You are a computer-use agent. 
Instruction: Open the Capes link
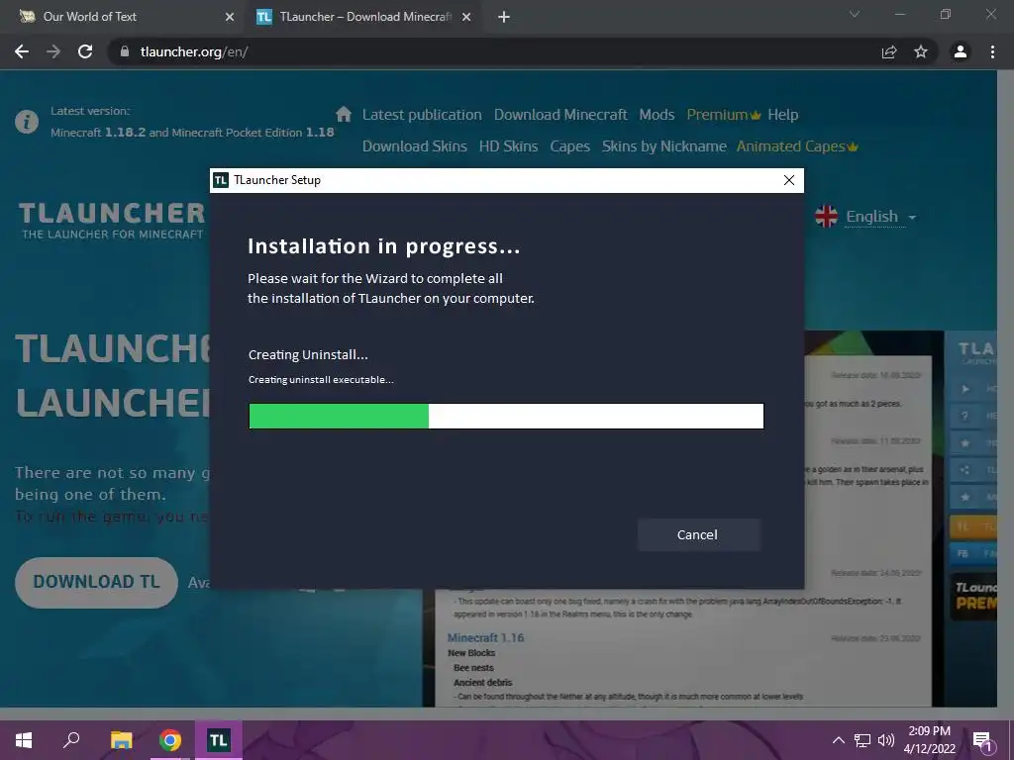pos(569,146)
